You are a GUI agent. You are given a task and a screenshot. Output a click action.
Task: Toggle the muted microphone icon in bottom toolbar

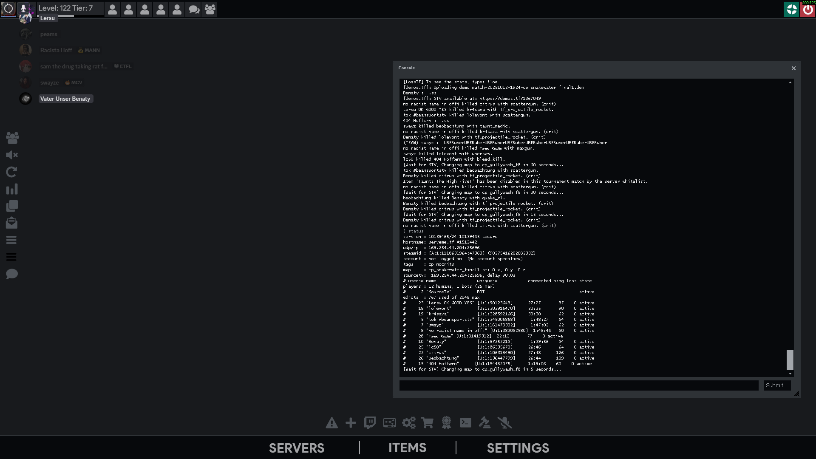[504, 423]
